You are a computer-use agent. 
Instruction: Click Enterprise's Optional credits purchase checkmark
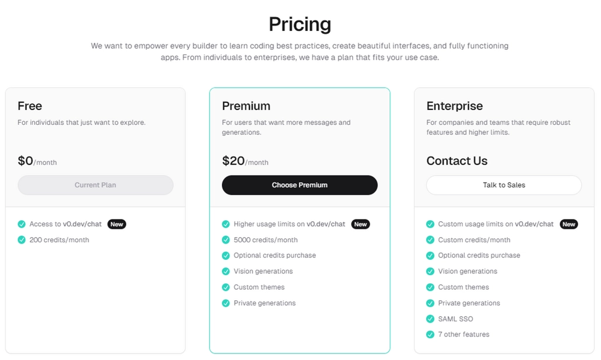(430, 256)
